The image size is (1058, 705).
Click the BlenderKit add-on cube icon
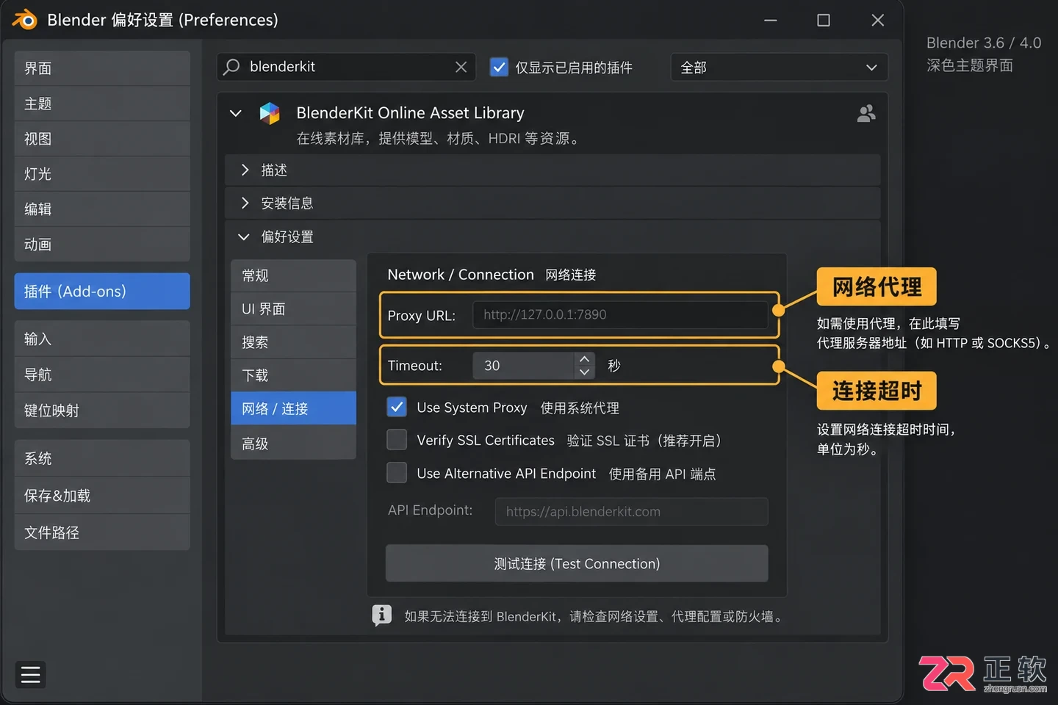click(270, 113)
